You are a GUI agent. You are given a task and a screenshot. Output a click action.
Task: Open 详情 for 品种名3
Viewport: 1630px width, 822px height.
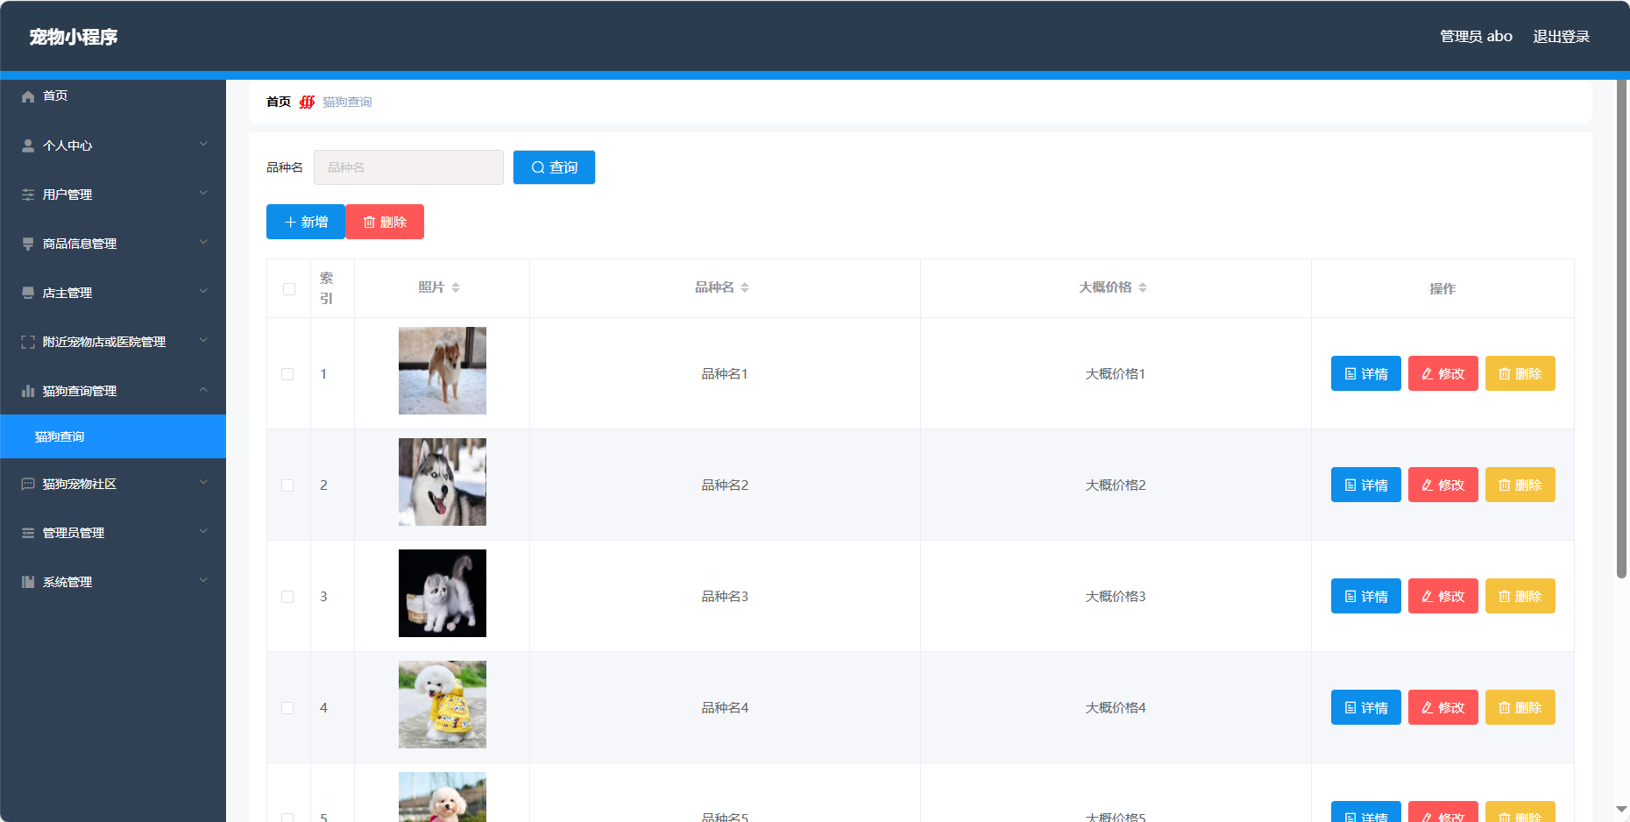[x=1366, y=596]
